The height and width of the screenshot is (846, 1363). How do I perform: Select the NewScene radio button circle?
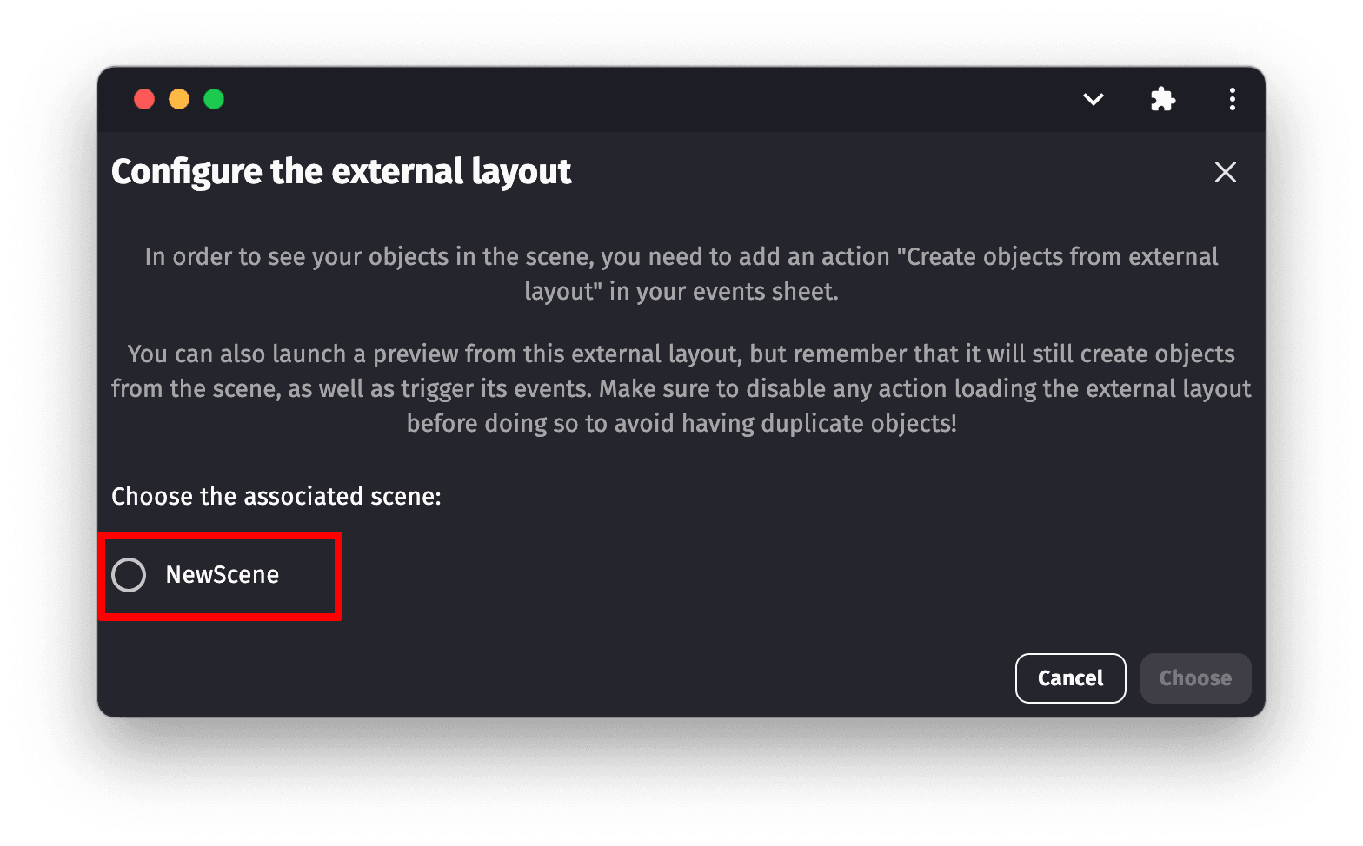point(129,575)
